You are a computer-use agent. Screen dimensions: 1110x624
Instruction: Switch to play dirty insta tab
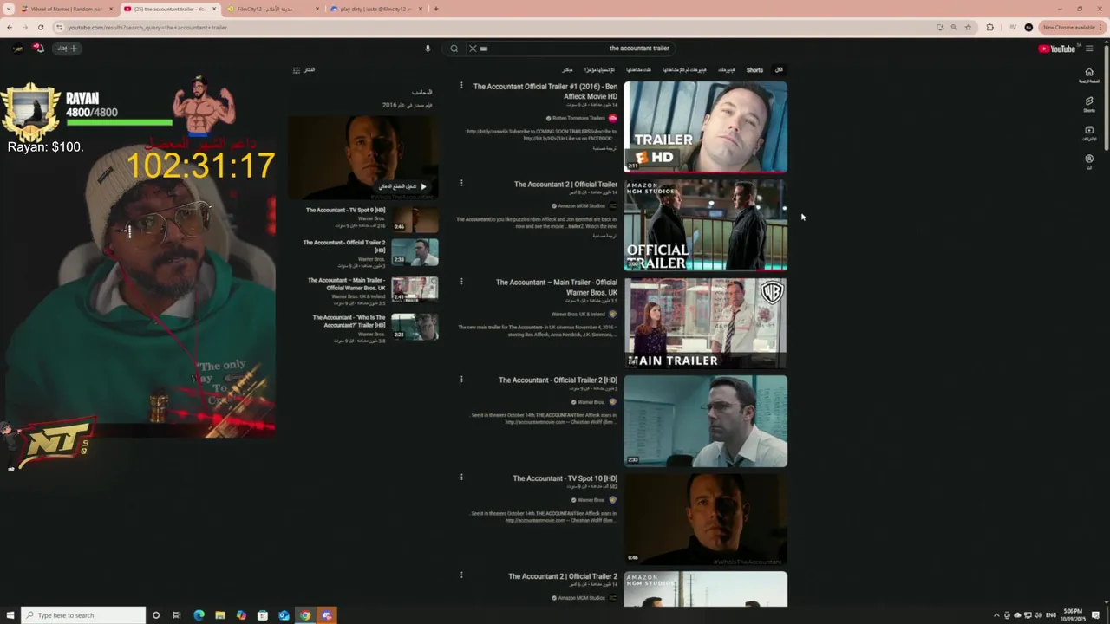(x=375, y=9)
